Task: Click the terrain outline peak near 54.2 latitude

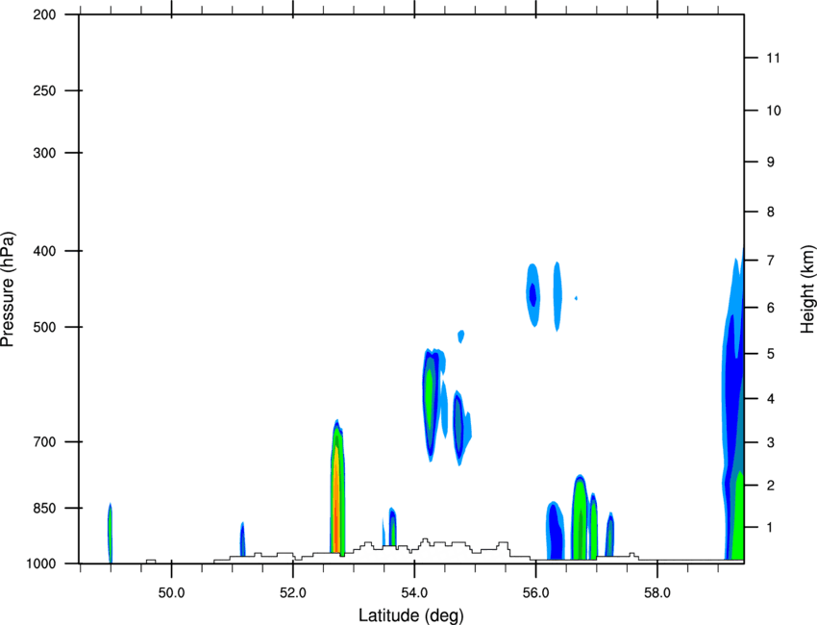Action: pyautogui.click(x=425, y=540)
